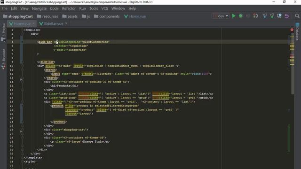Click components folder in the navigation bar

107,16
